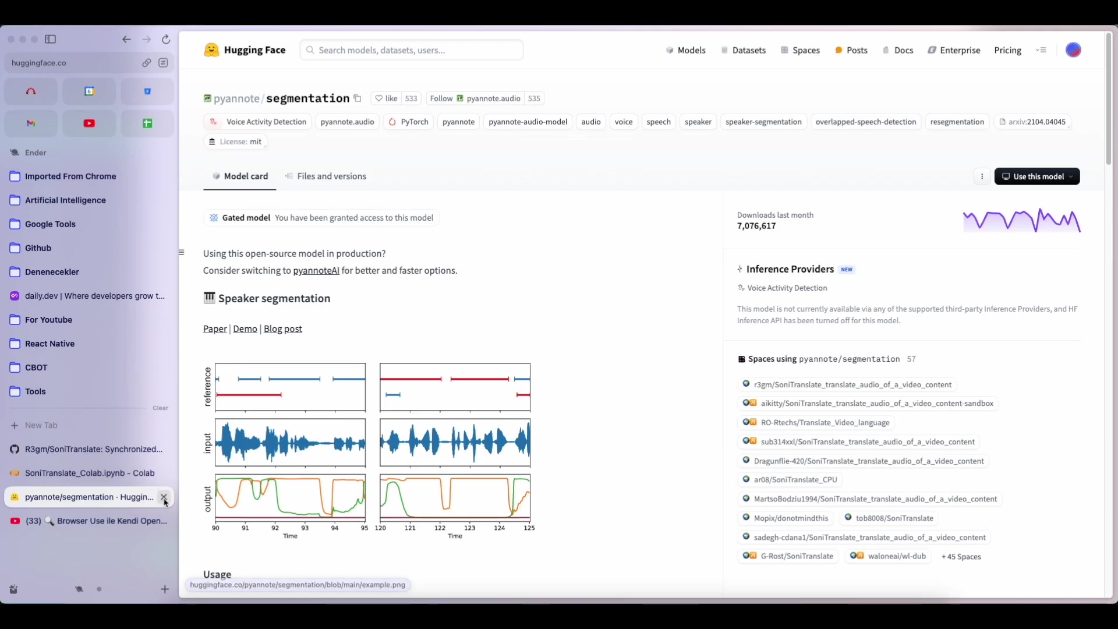Follow the pyannoteAI link

point(316,271)
